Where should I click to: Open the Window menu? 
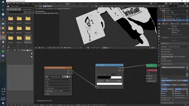[23, 4]
